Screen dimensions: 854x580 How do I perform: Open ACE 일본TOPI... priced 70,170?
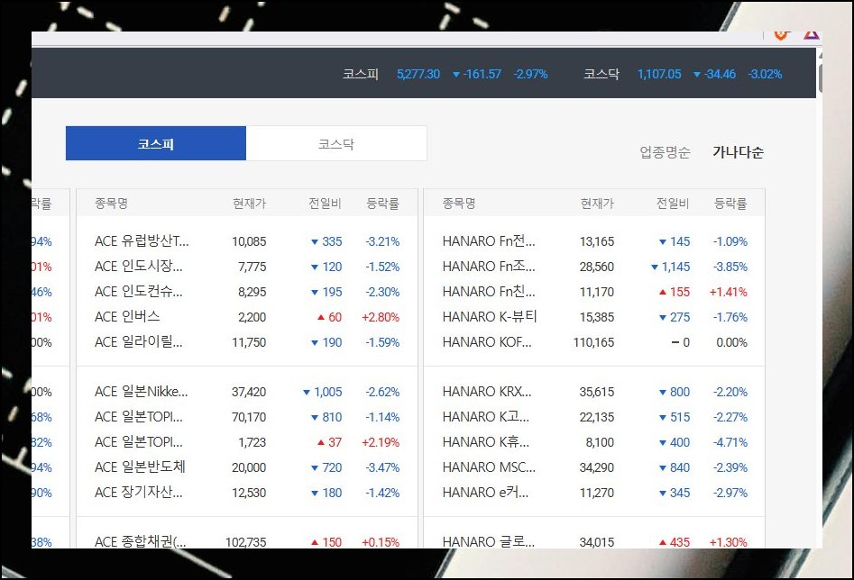pyautogui.click(x=138, y=417)
